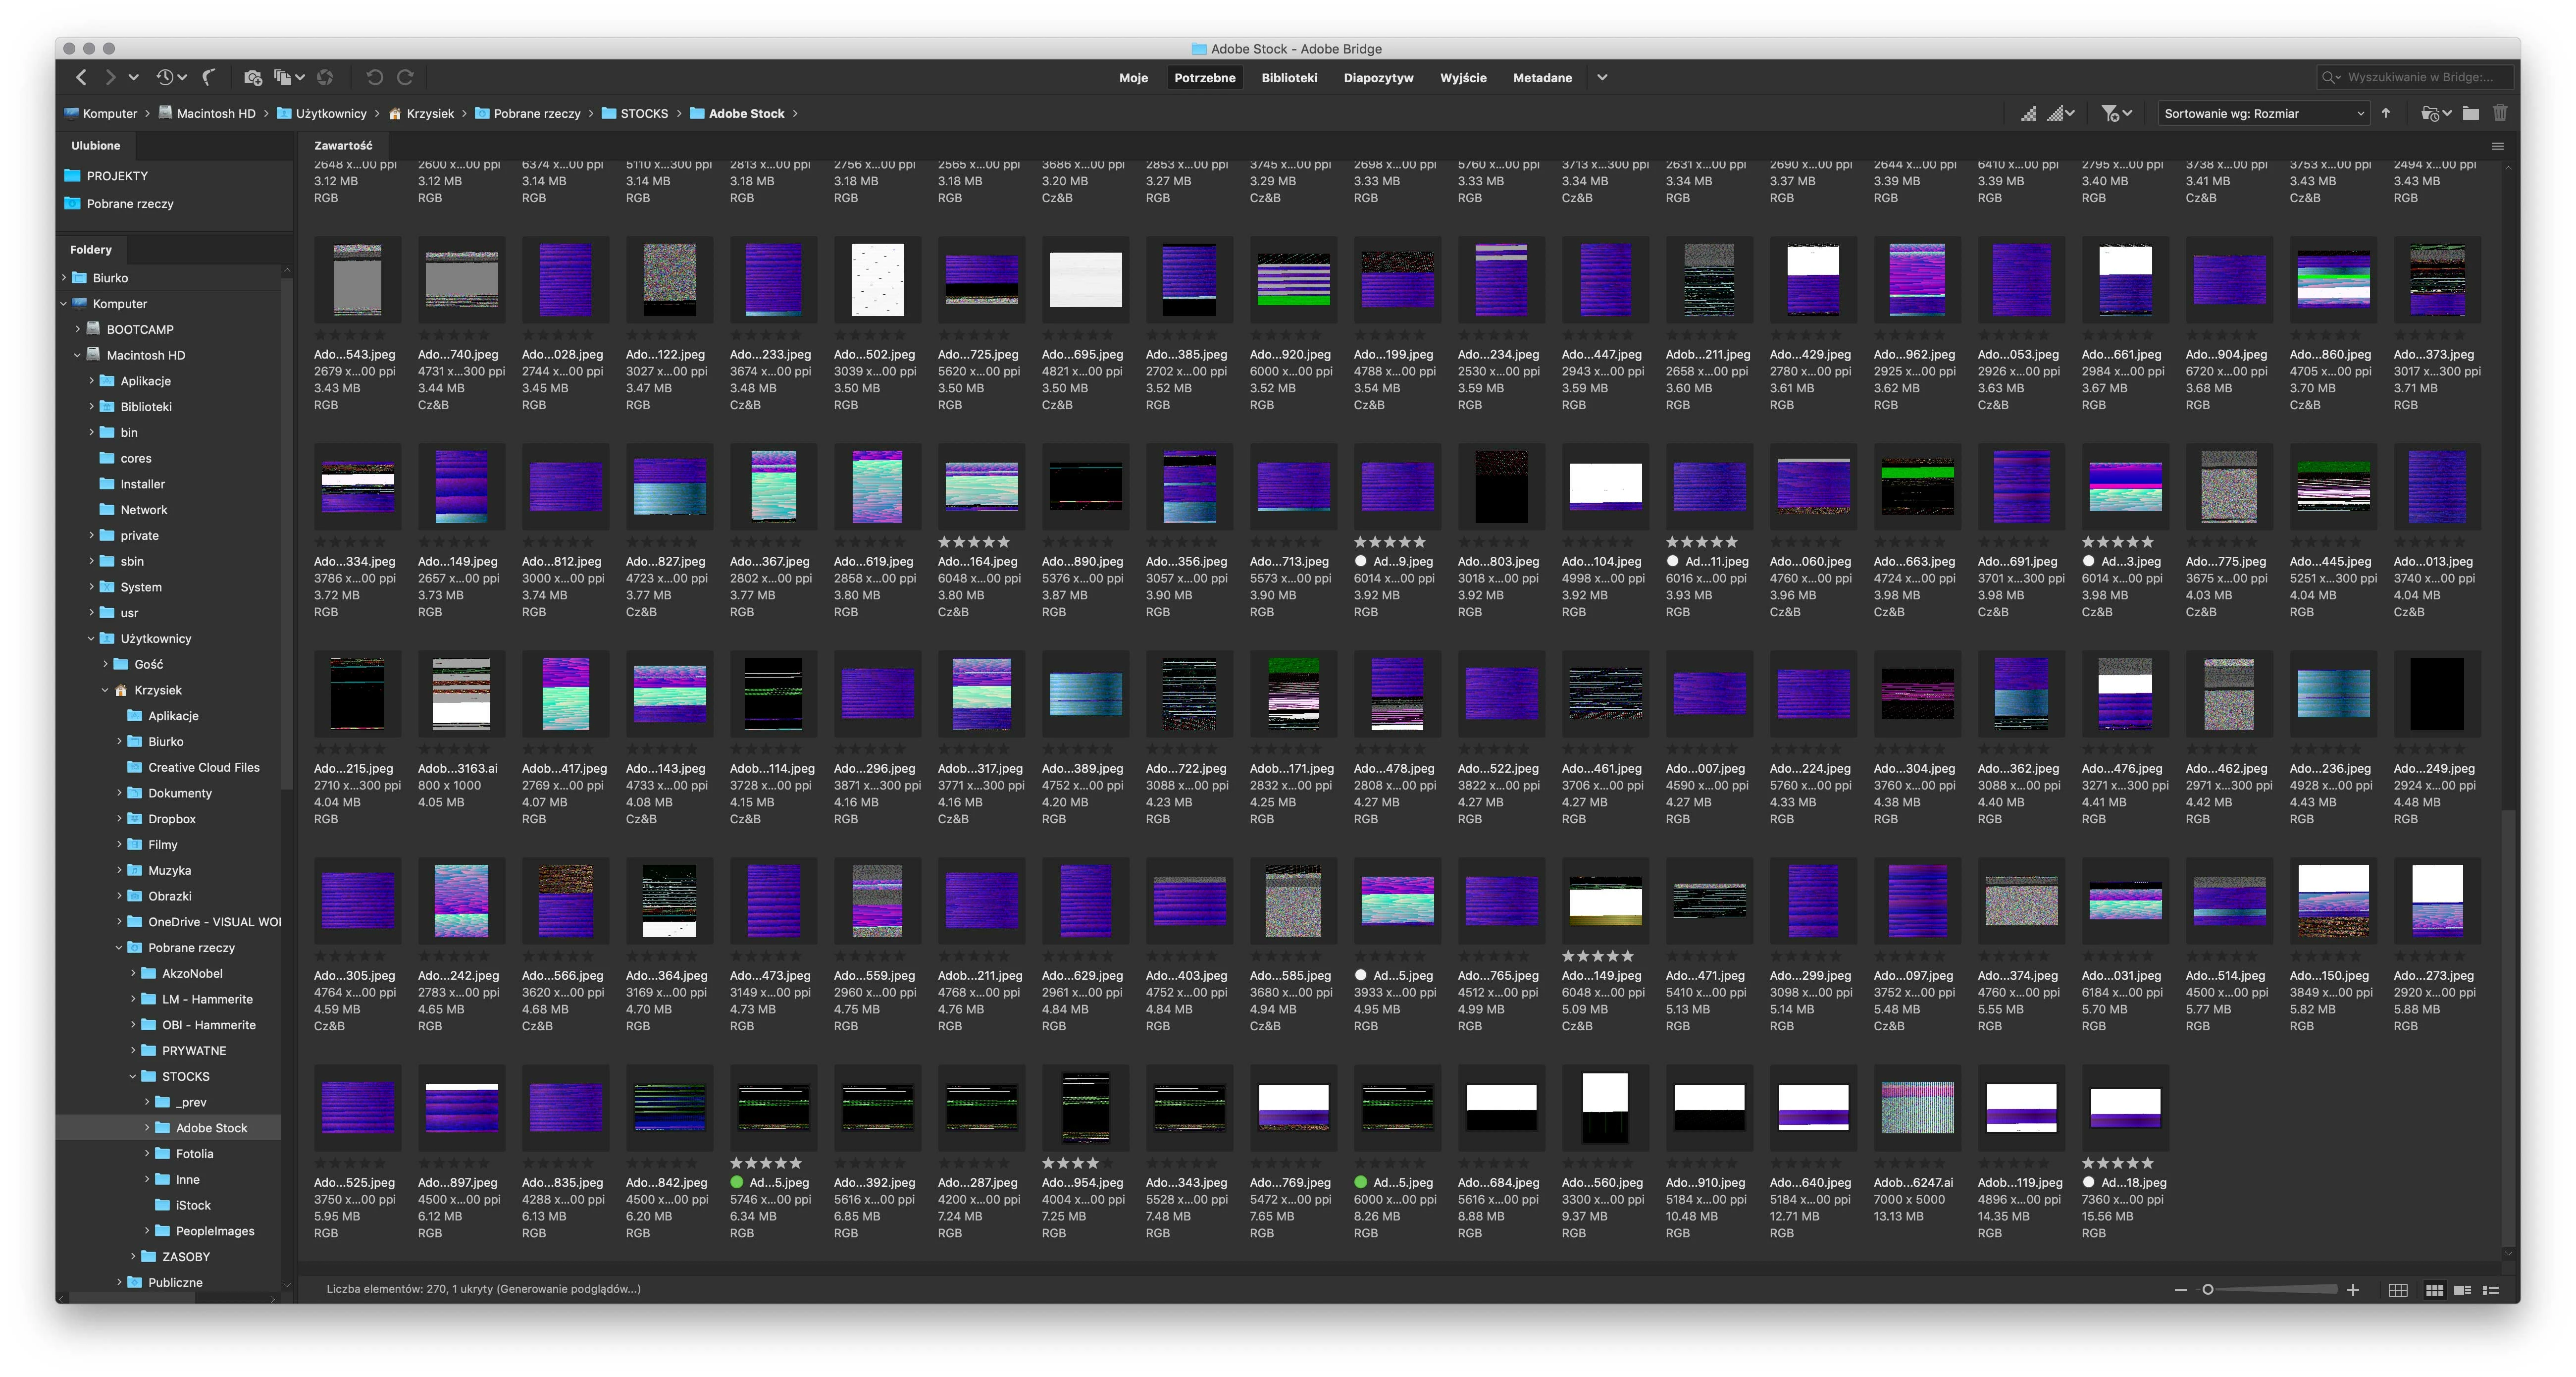Rotate 90 degrees counterclockwise icon
This screenshot has width=2576, height=1377.
pos(374,77)
